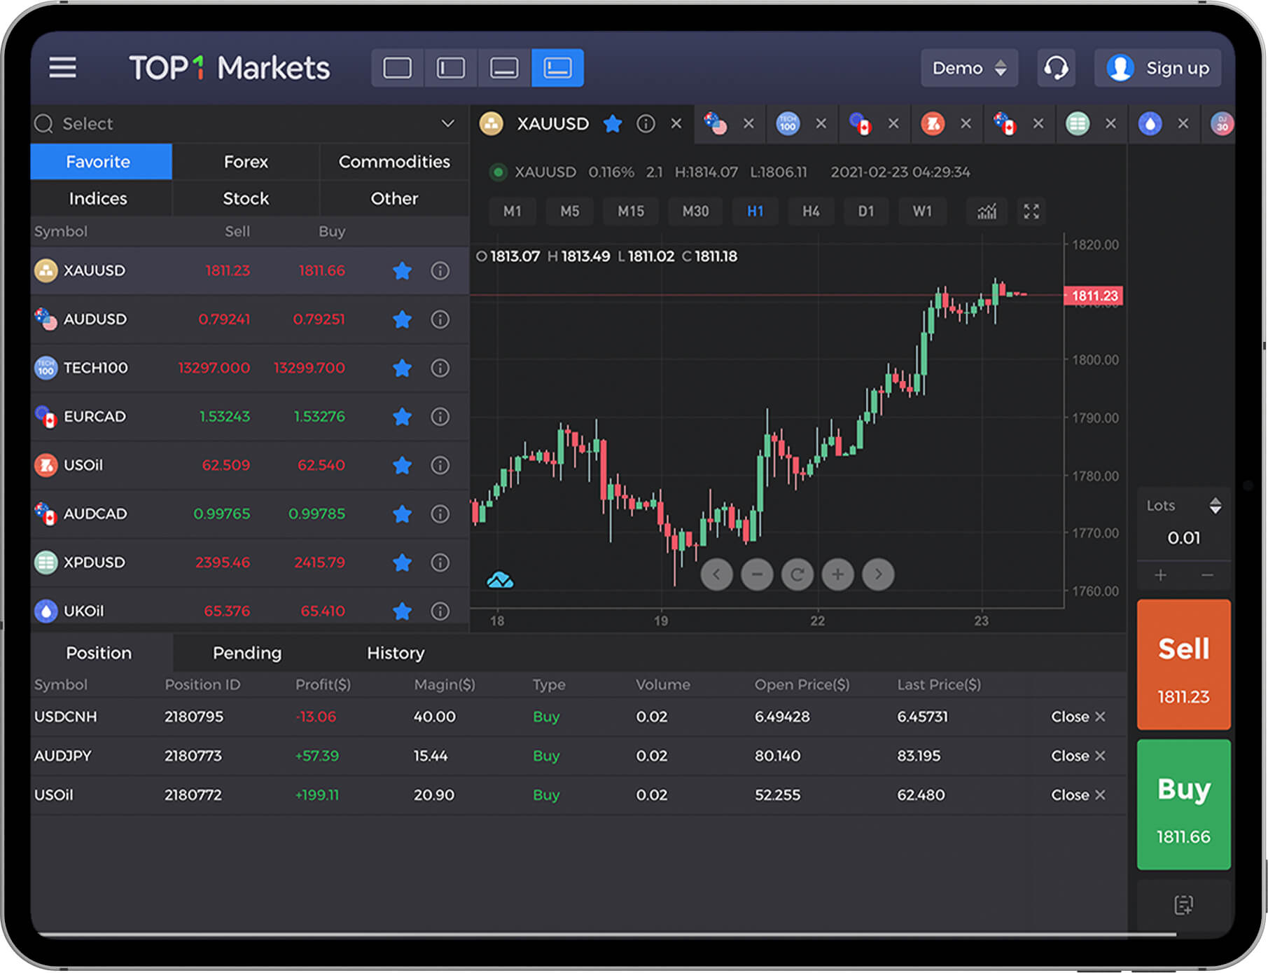Expand the Select symbol chevron

coord(447,124)
